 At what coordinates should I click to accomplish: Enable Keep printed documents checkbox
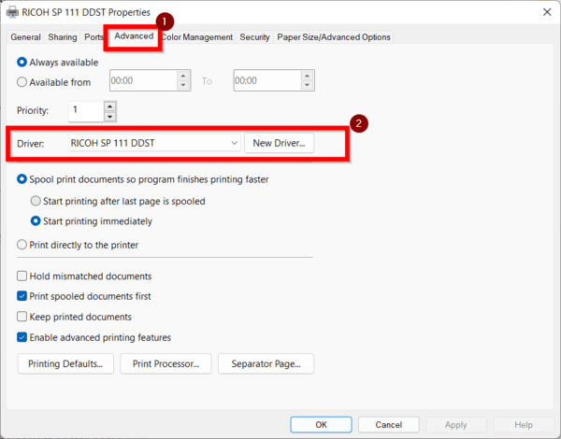pos(23,317)
